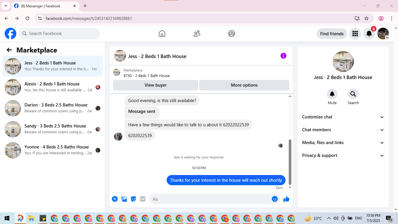Viewport: 398px width, 224px height.
Task: Open the emoji picker in message box
Action: (x=275, y=199)
